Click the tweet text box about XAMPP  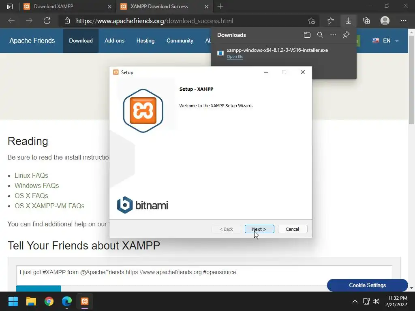(204, 275)
